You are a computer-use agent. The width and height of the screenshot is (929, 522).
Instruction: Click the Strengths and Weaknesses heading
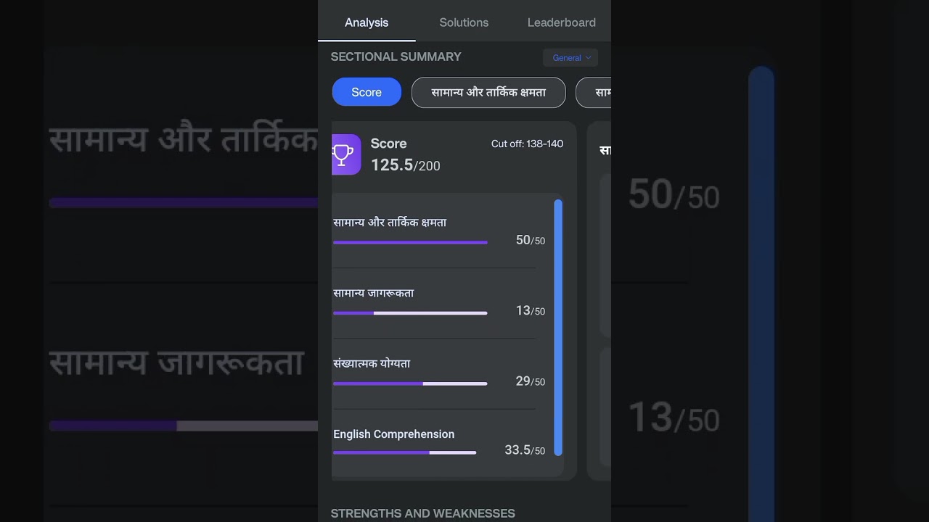pyautogui.click(x=422, y=513)
